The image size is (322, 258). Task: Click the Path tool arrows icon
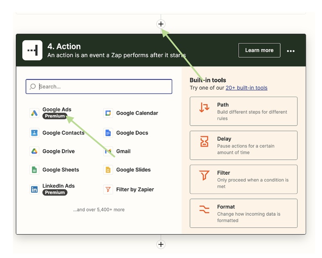click(204, 108)
